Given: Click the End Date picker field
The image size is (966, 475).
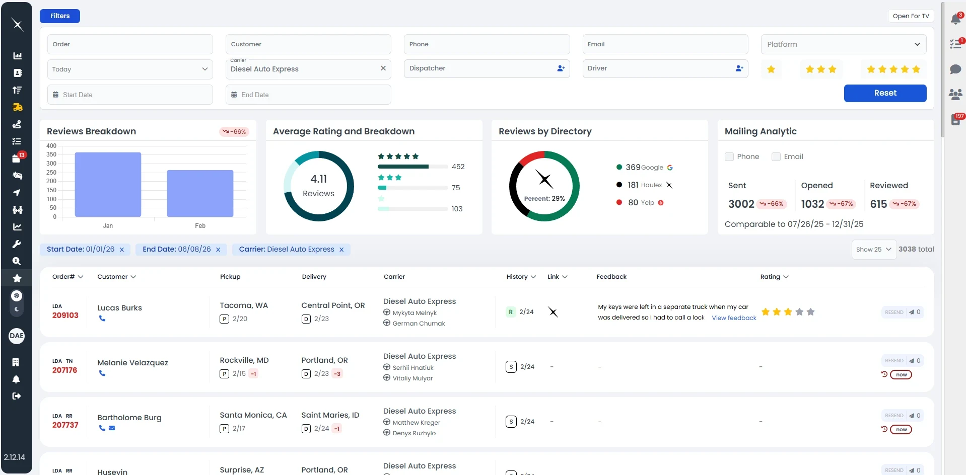Looking at the screenshot, I should [x=308, y=95].
